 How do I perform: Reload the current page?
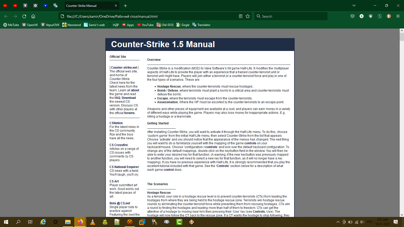(24, 16)
